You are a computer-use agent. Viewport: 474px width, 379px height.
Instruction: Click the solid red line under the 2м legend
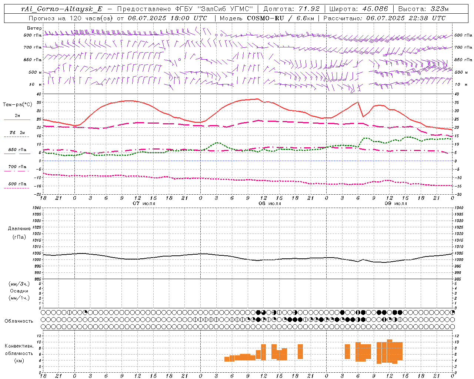point(17,120)
